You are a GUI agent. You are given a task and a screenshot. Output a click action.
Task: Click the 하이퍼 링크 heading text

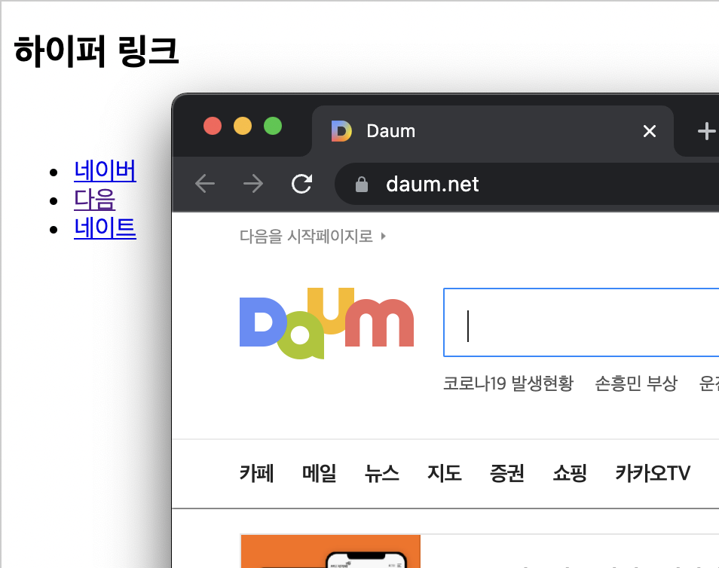click(96, 51)
